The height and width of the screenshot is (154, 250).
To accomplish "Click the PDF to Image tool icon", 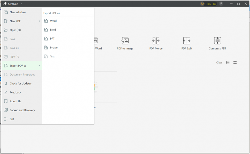I will (x=125, y=40).
